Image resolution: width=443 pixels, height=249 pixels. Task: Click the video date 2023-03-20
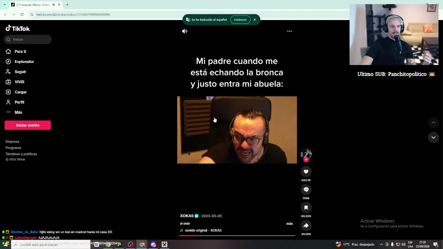coord(211,216)
